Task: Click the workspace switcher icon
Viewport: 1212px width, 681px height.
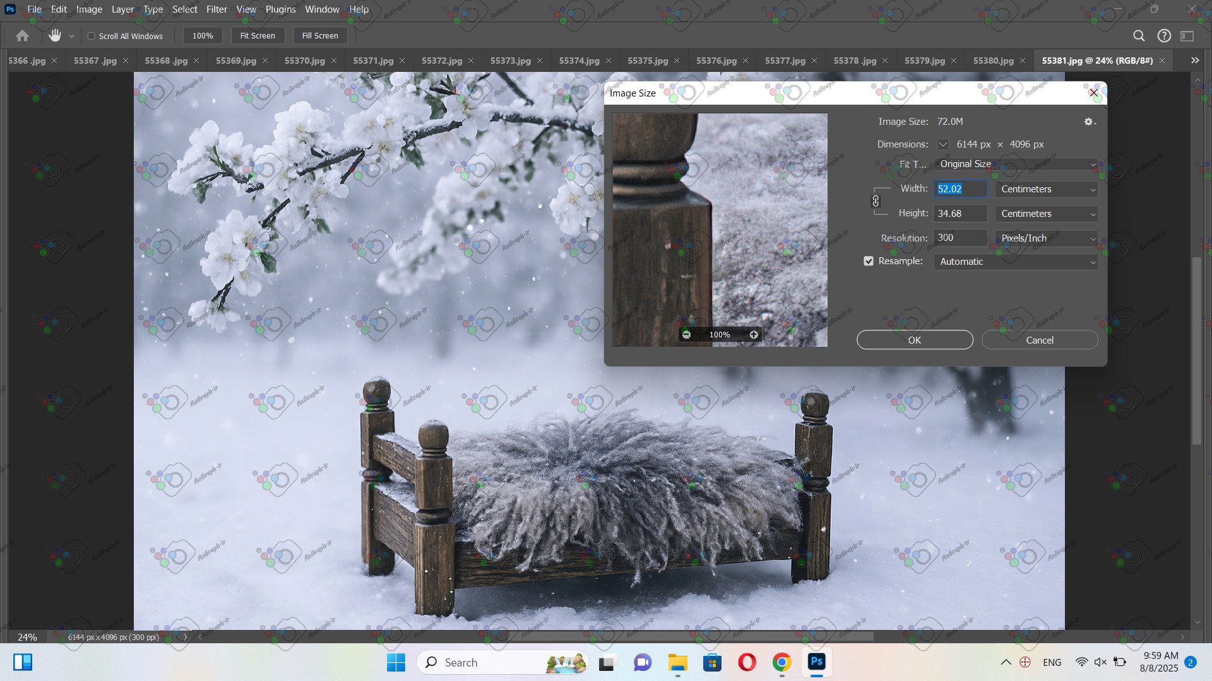Action: coord(1187,36)
